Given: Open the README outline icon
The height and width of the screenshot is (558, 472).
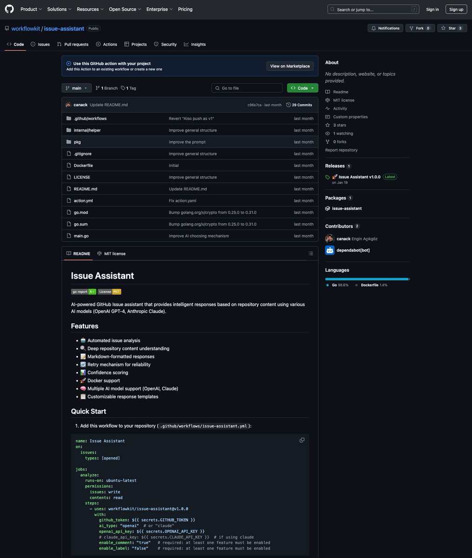Looking at the screenshot, I should click(x=311, y=253).
